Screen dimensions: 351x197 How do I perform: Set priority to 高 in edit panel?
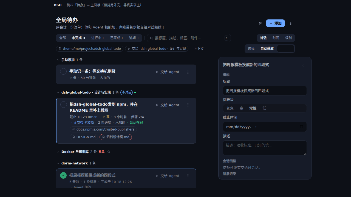(x=241, y=108)
